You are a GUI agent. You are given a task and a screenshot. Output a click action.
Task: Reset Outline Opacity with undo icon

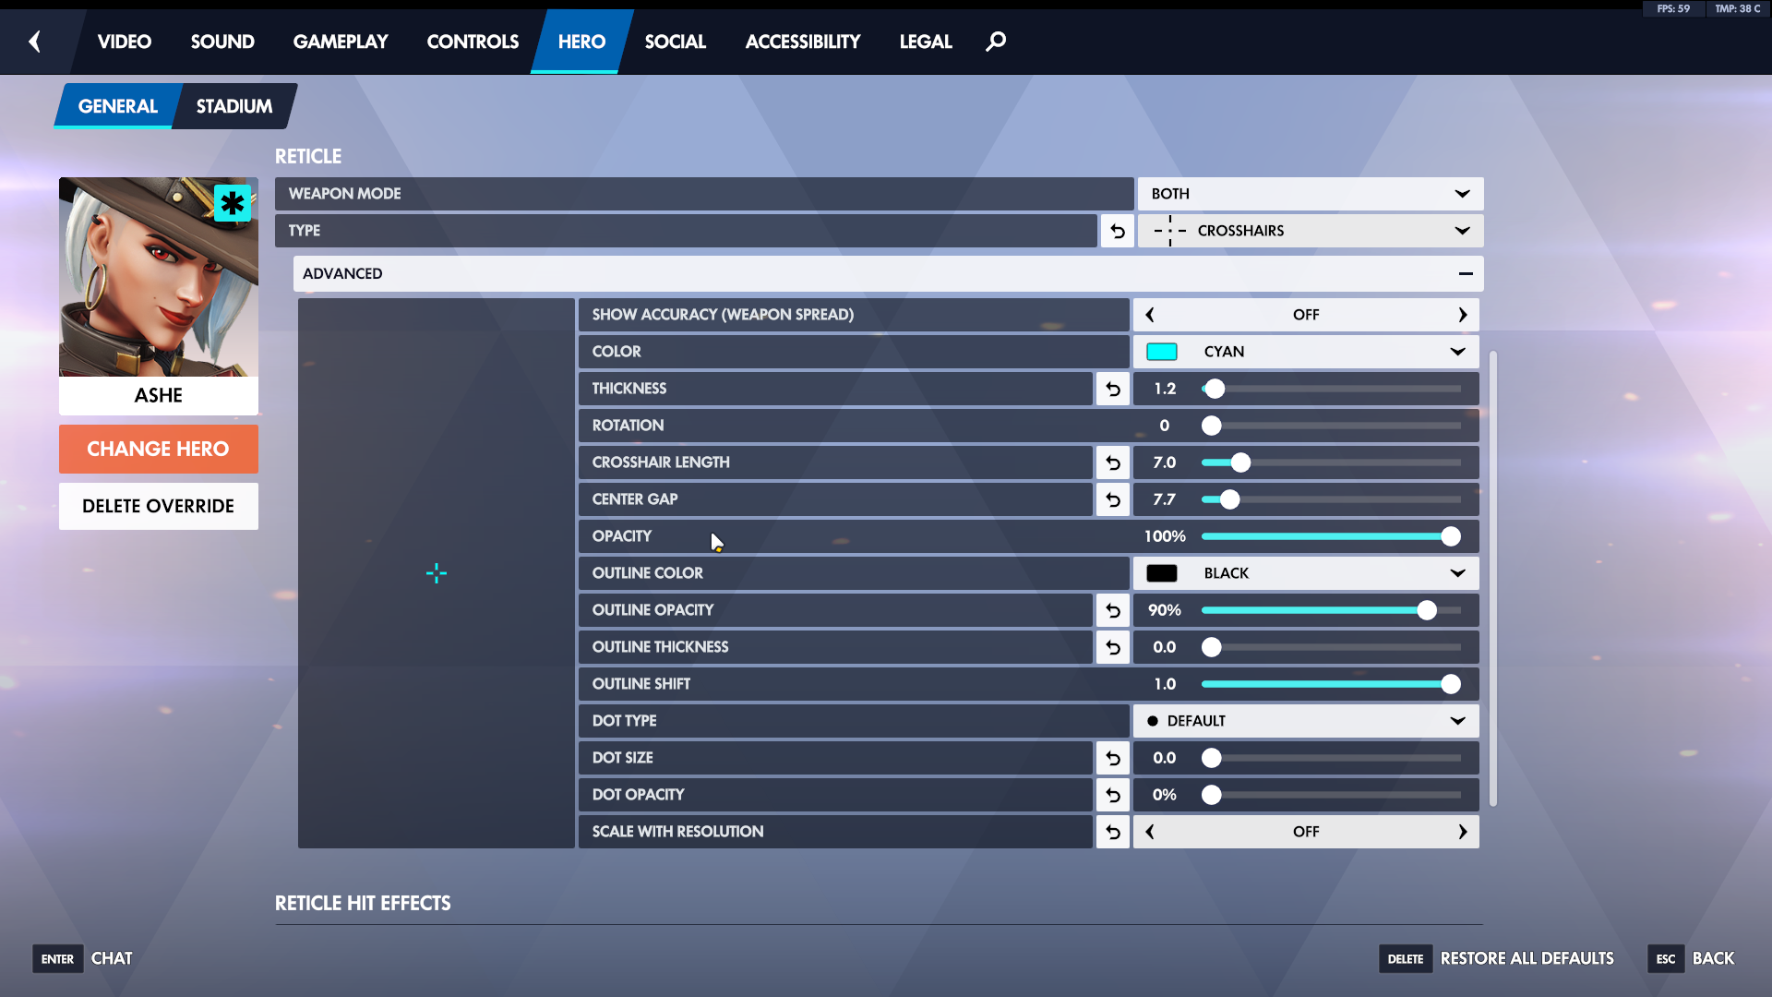(1113, 610)
